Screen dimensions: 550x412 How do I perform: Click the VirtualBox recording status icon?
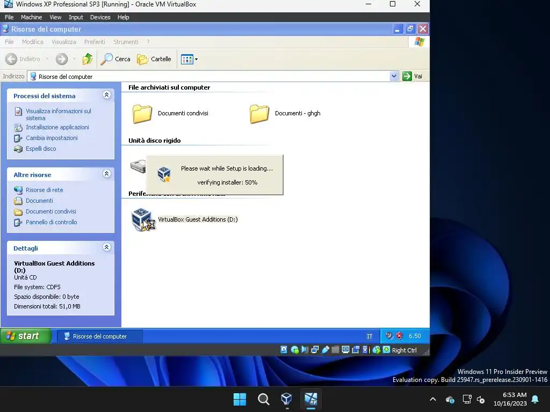click(356, 350)
